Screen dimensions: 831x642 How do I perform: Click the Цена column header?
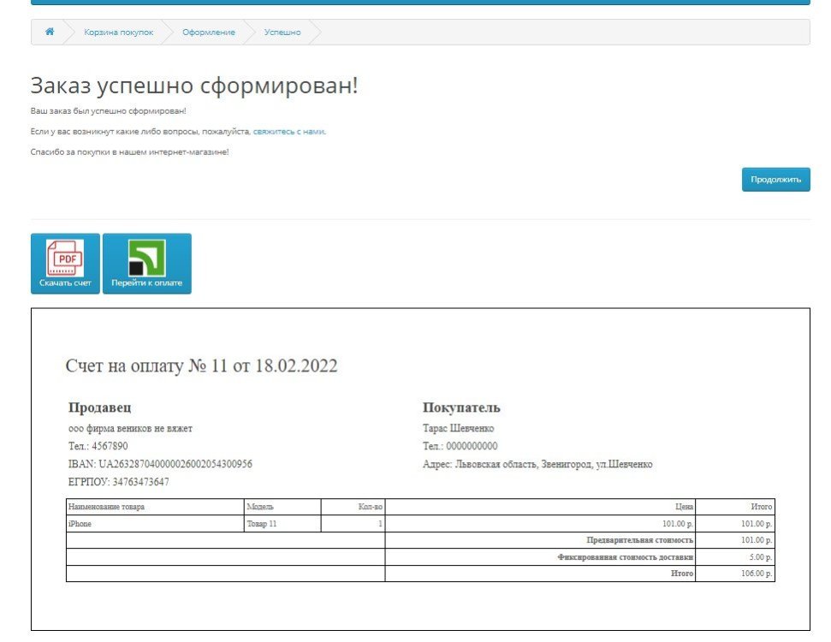[684, 507]
